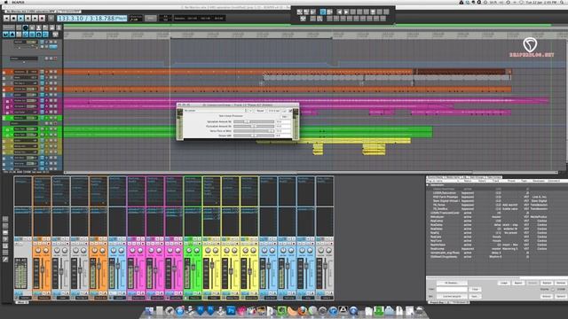568x319 pixels.
Task: Collapse the Saturation folder in Project Bay
Action: (428, 185)
